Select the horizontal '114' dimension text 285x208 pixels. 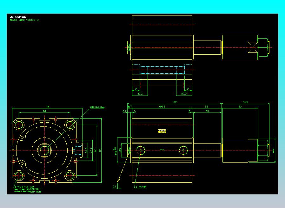point(47,107)
